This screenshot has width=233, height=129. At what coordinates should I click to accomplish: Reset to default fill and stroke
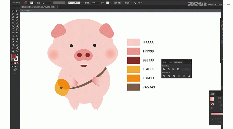12,60
